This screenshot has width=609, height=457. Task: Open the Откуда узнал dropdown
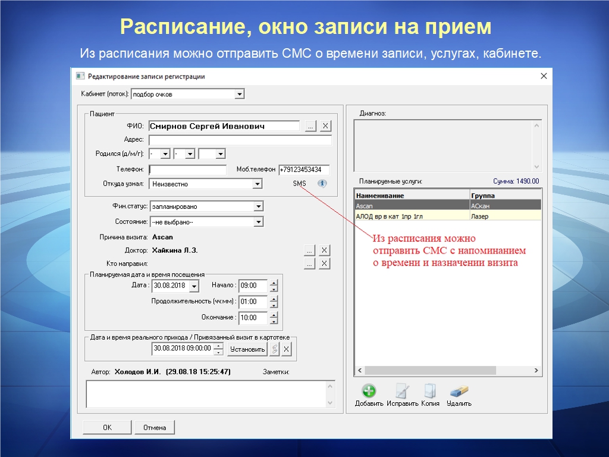pyautogui.click(x=257, y=184)
